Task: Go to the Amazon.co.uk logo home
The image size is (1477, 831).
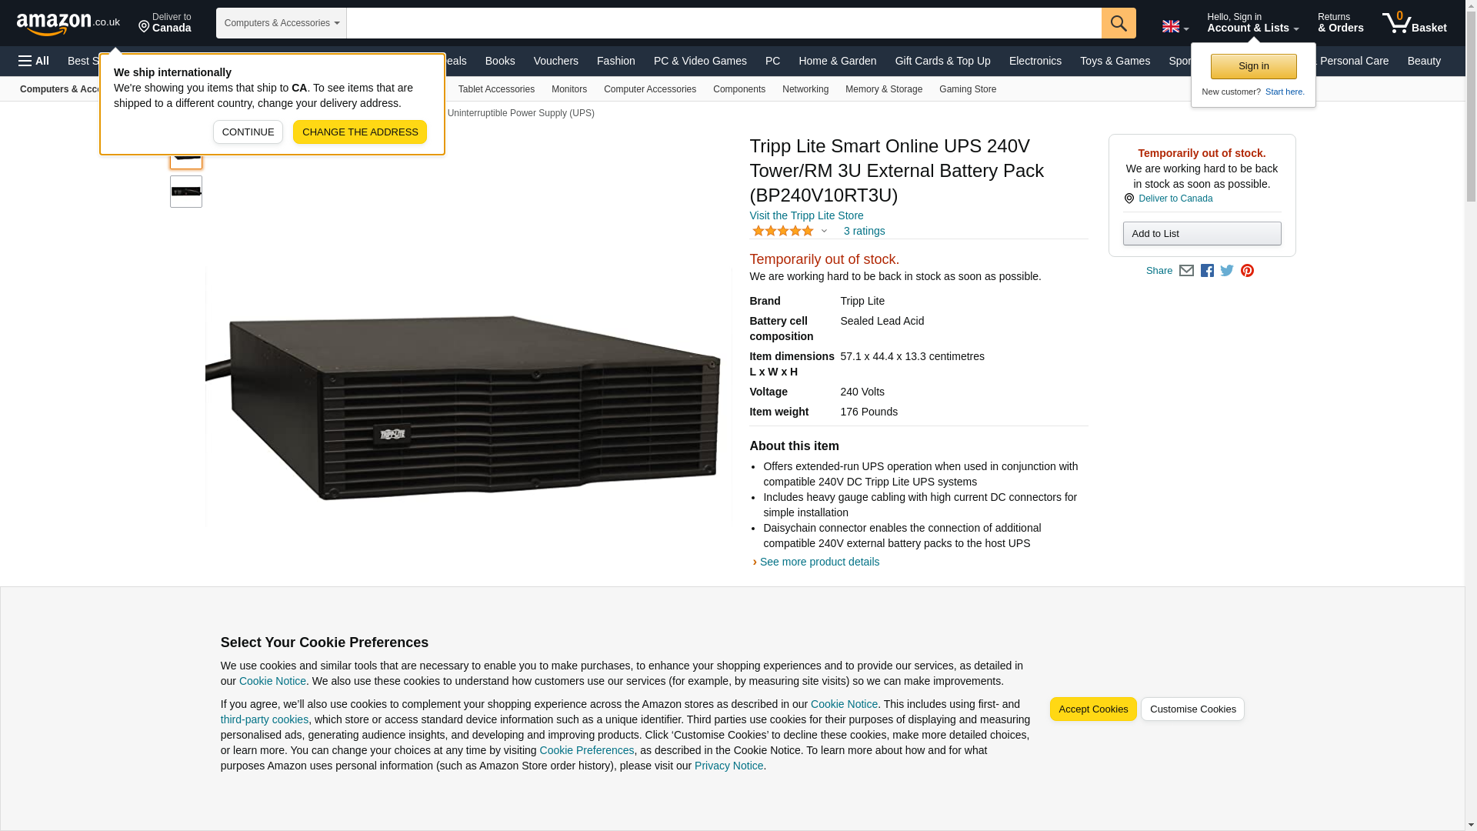Action: click(x=68, y=23)
